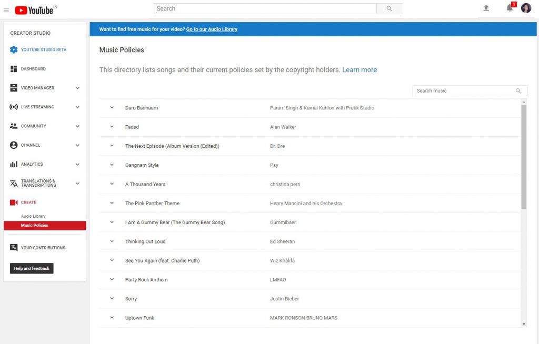Expand the Video Manager section

78,88
